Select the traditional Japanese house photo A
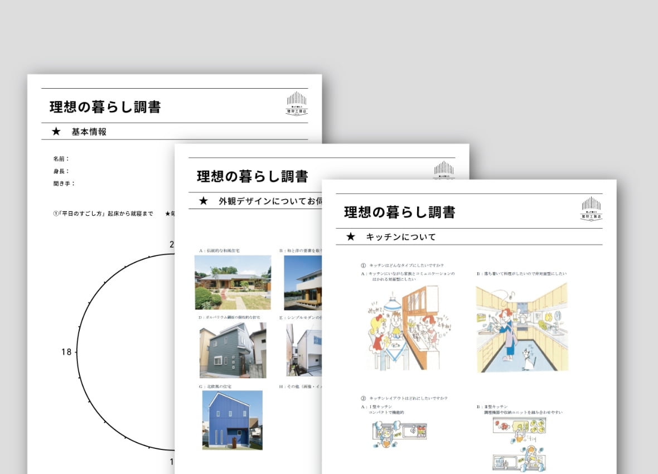The height and width of the screenshot is (474, 658). click(233, 282)
